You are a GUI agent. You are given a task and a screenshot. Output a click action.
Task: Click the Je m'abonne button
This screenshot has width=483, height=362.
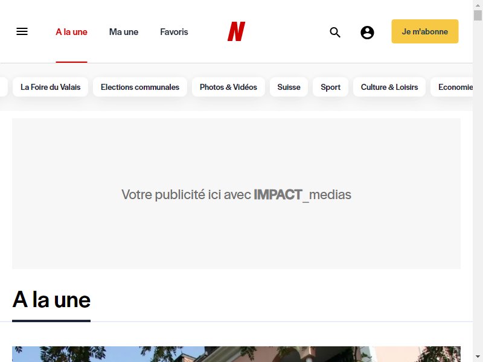tap(425, 31)
